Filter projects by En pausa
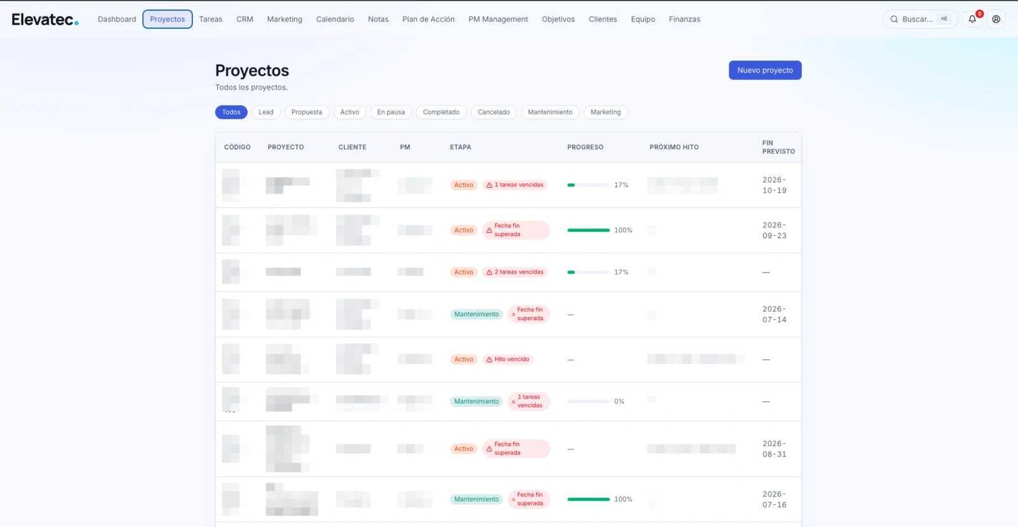 point(391,112)
